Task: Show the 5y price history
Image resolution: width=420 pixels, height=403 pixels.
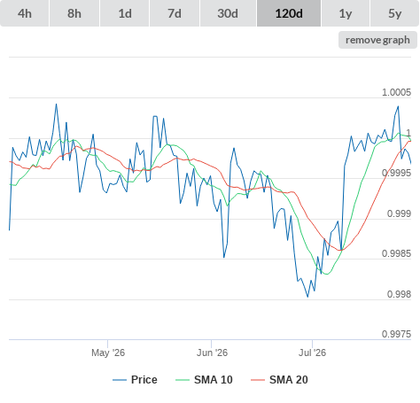Action: 394,13
